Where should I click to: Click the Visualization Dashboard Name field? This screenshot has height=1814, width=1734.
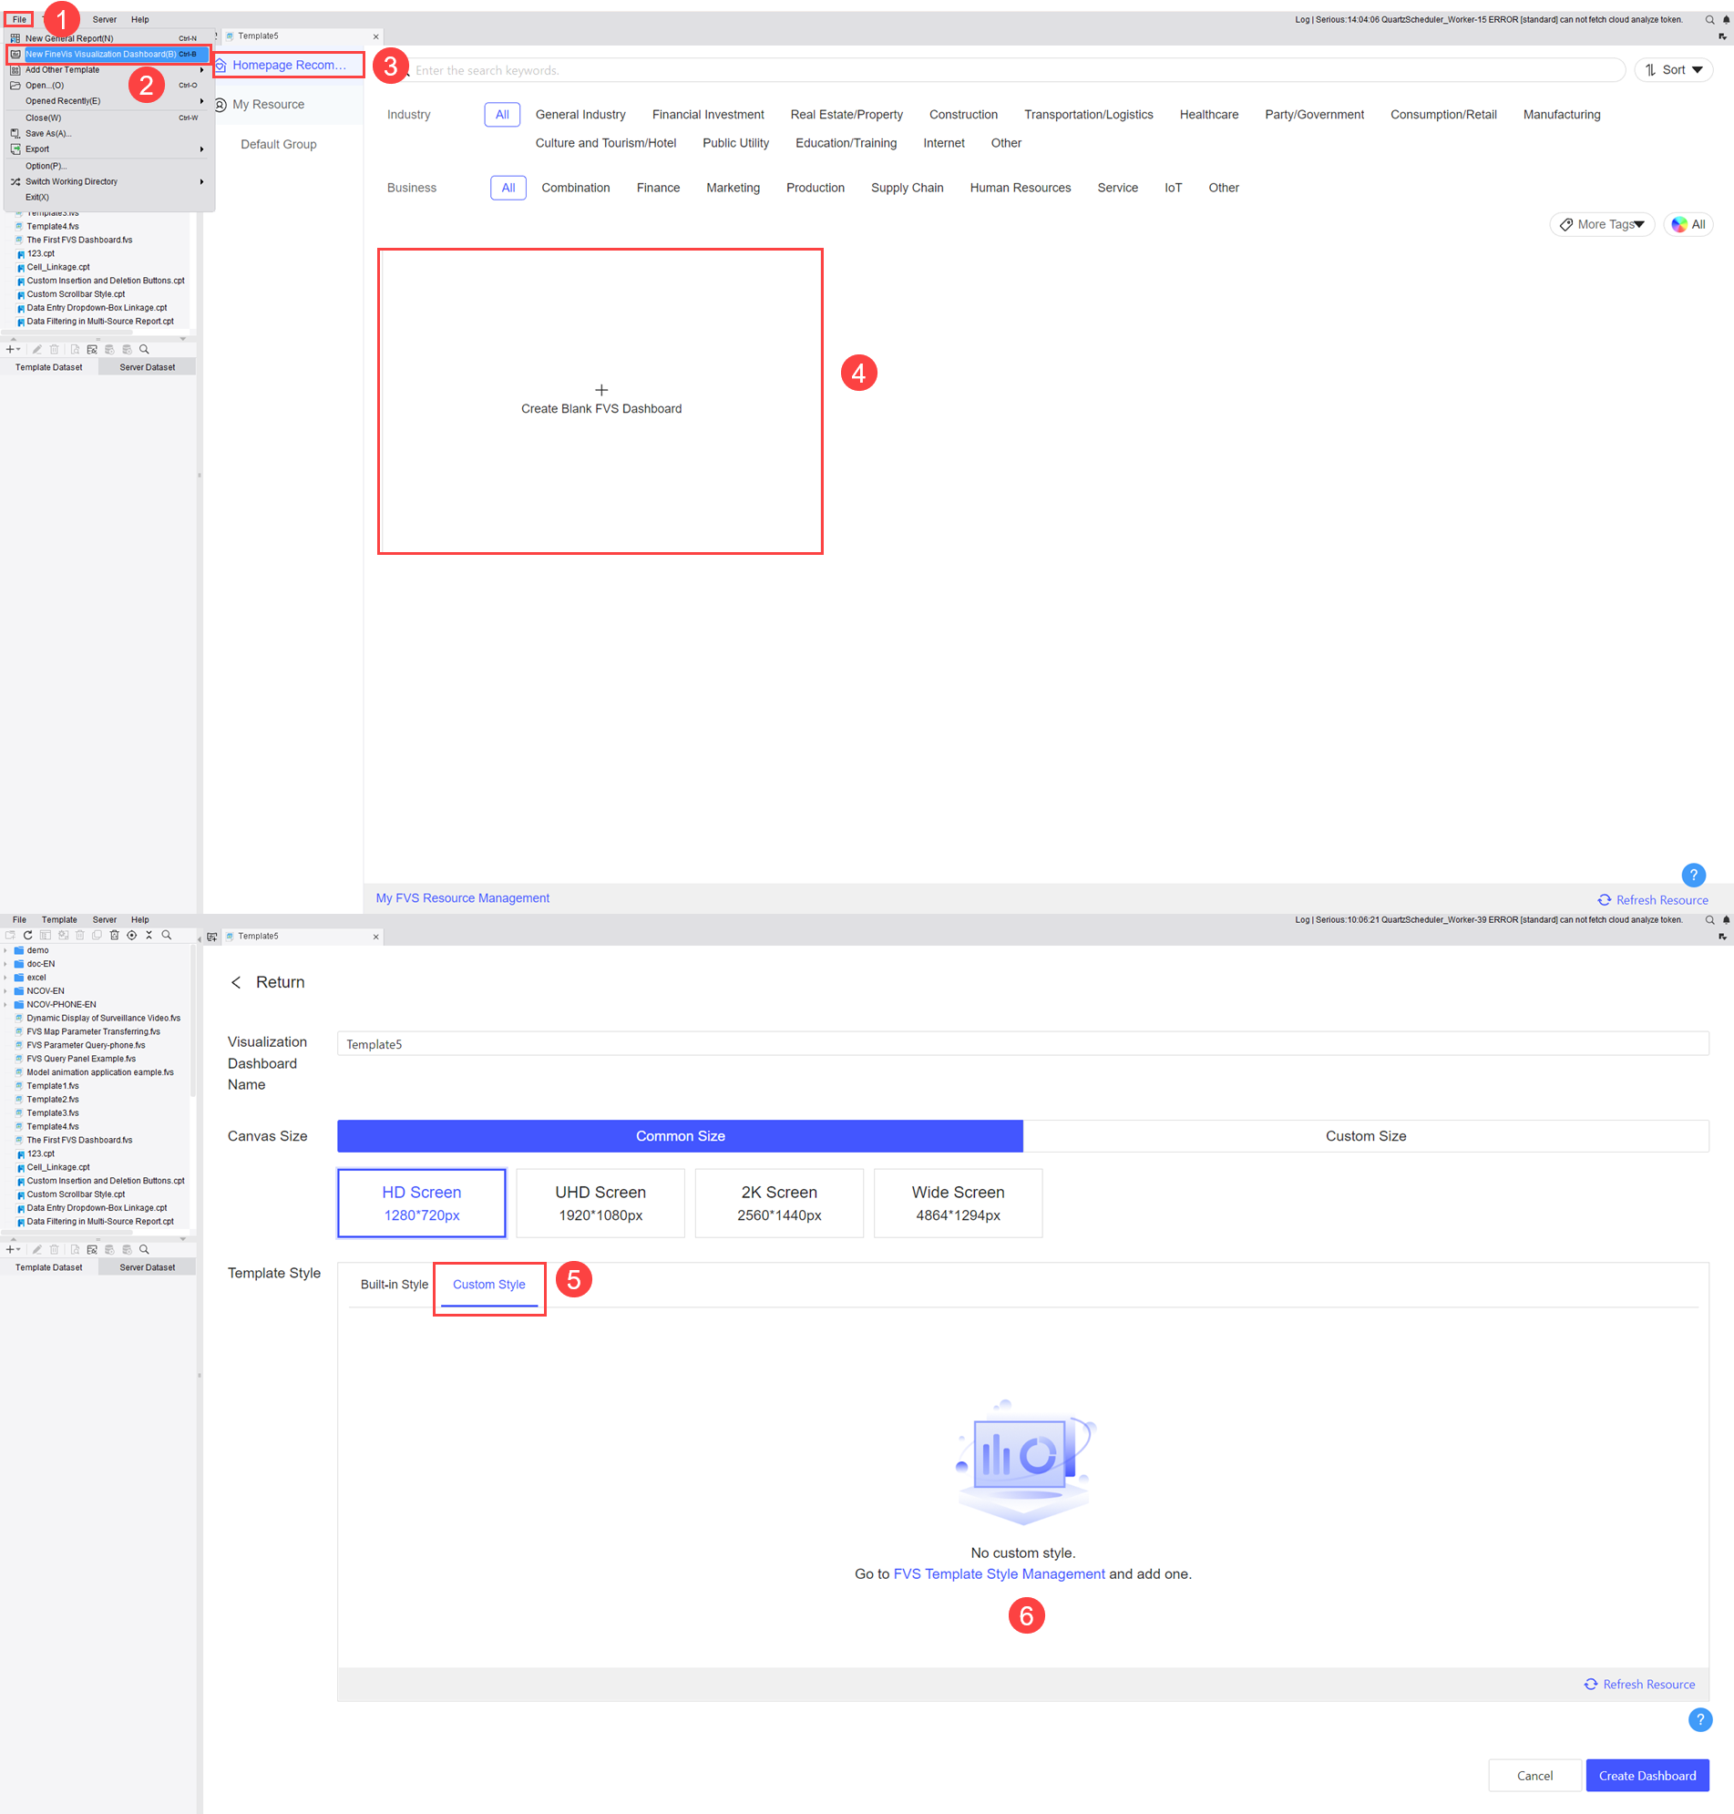1022,1044
